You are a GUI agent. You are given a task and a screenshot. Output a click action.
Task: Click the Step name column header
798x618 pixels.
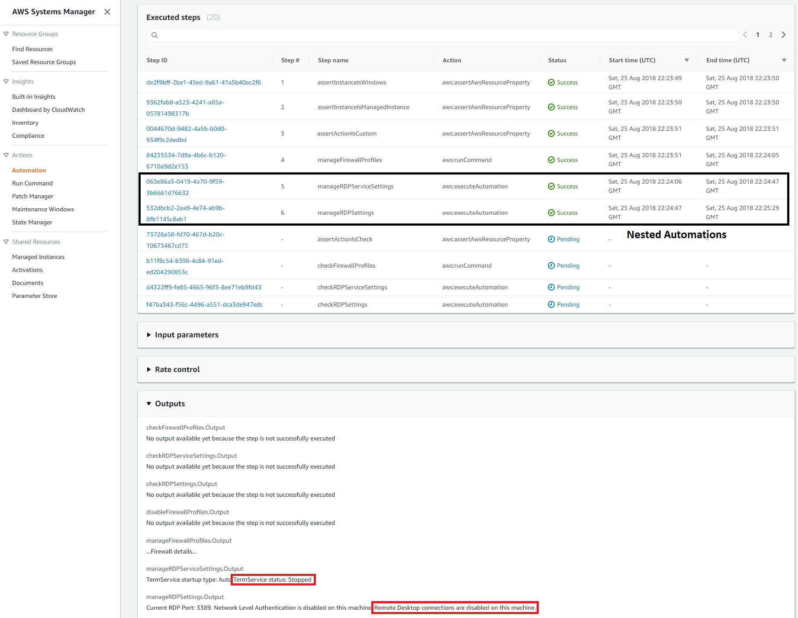pyautogui.click(x=333, y=60)
